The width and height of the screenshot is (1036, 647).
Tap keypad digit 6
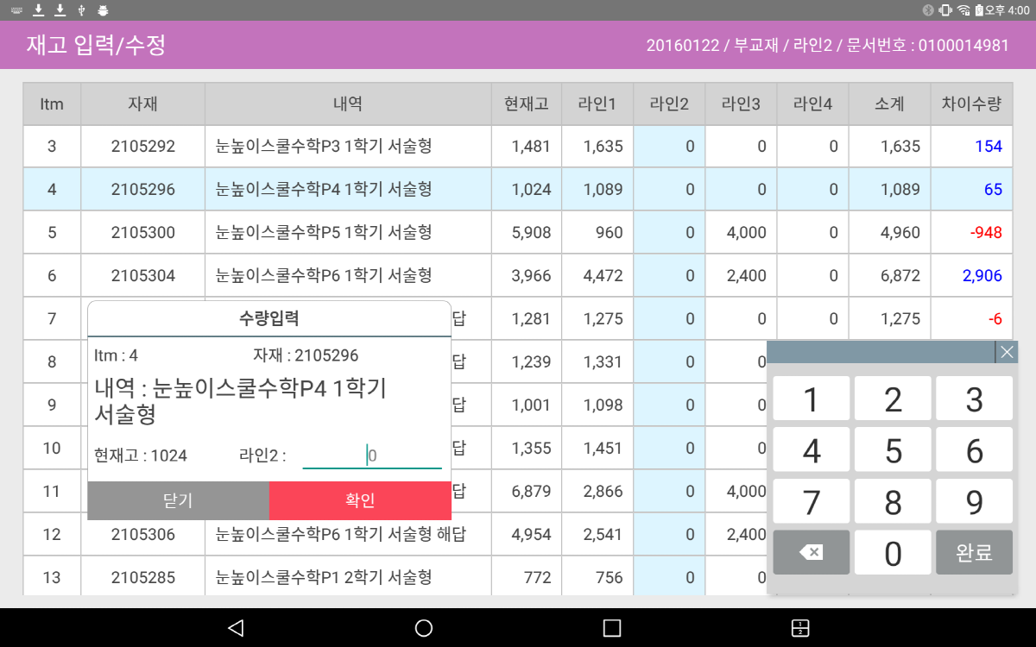[975, 450]
